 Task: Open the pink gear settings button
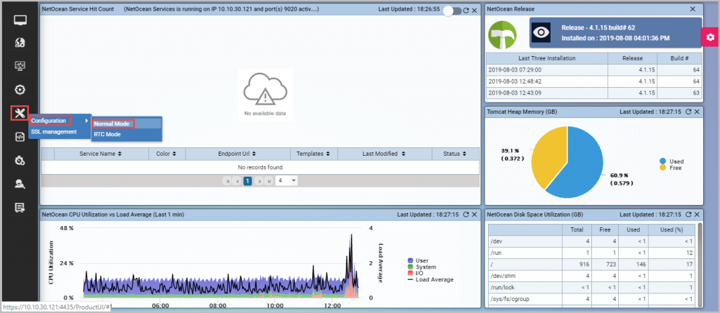(x=710, y=37)
